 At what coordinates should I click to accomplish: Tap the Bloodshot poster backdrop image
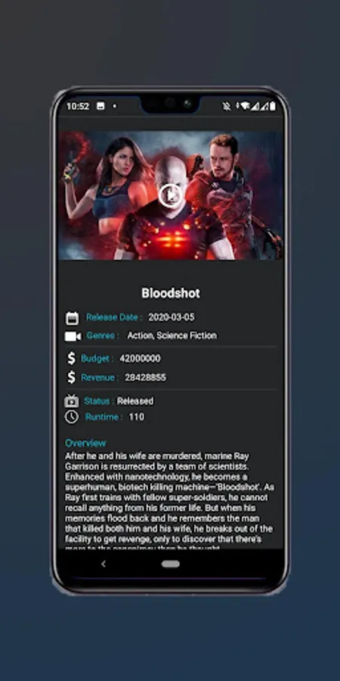(171, 195)
